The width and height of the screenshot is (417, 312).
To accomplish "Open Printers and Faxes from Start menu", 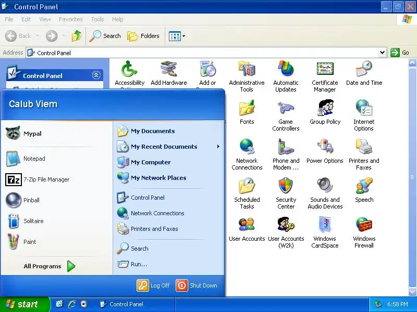I will click(x=169, y=229).
